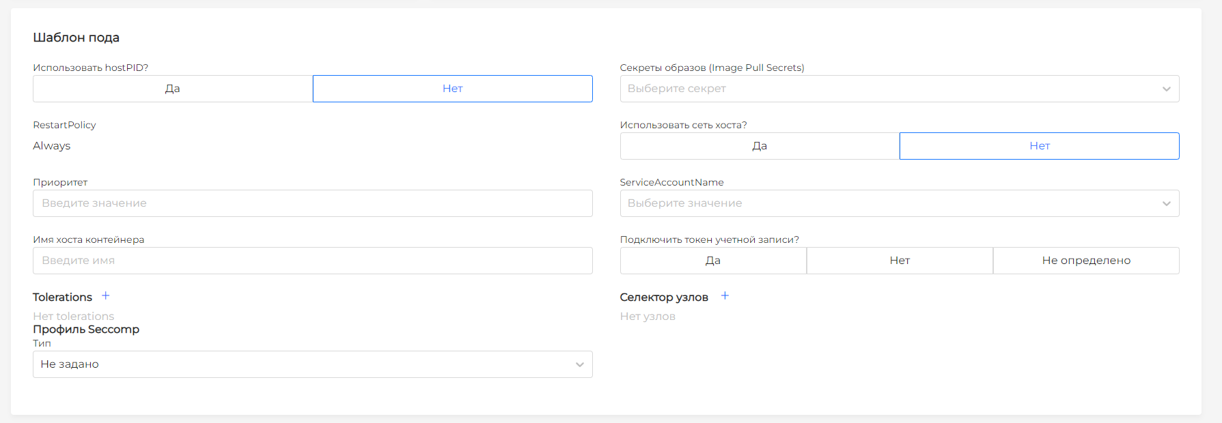Expand Seccomp type dropdown showing Не задано
The image size is (1222, 423).
[x=301, y=364]
